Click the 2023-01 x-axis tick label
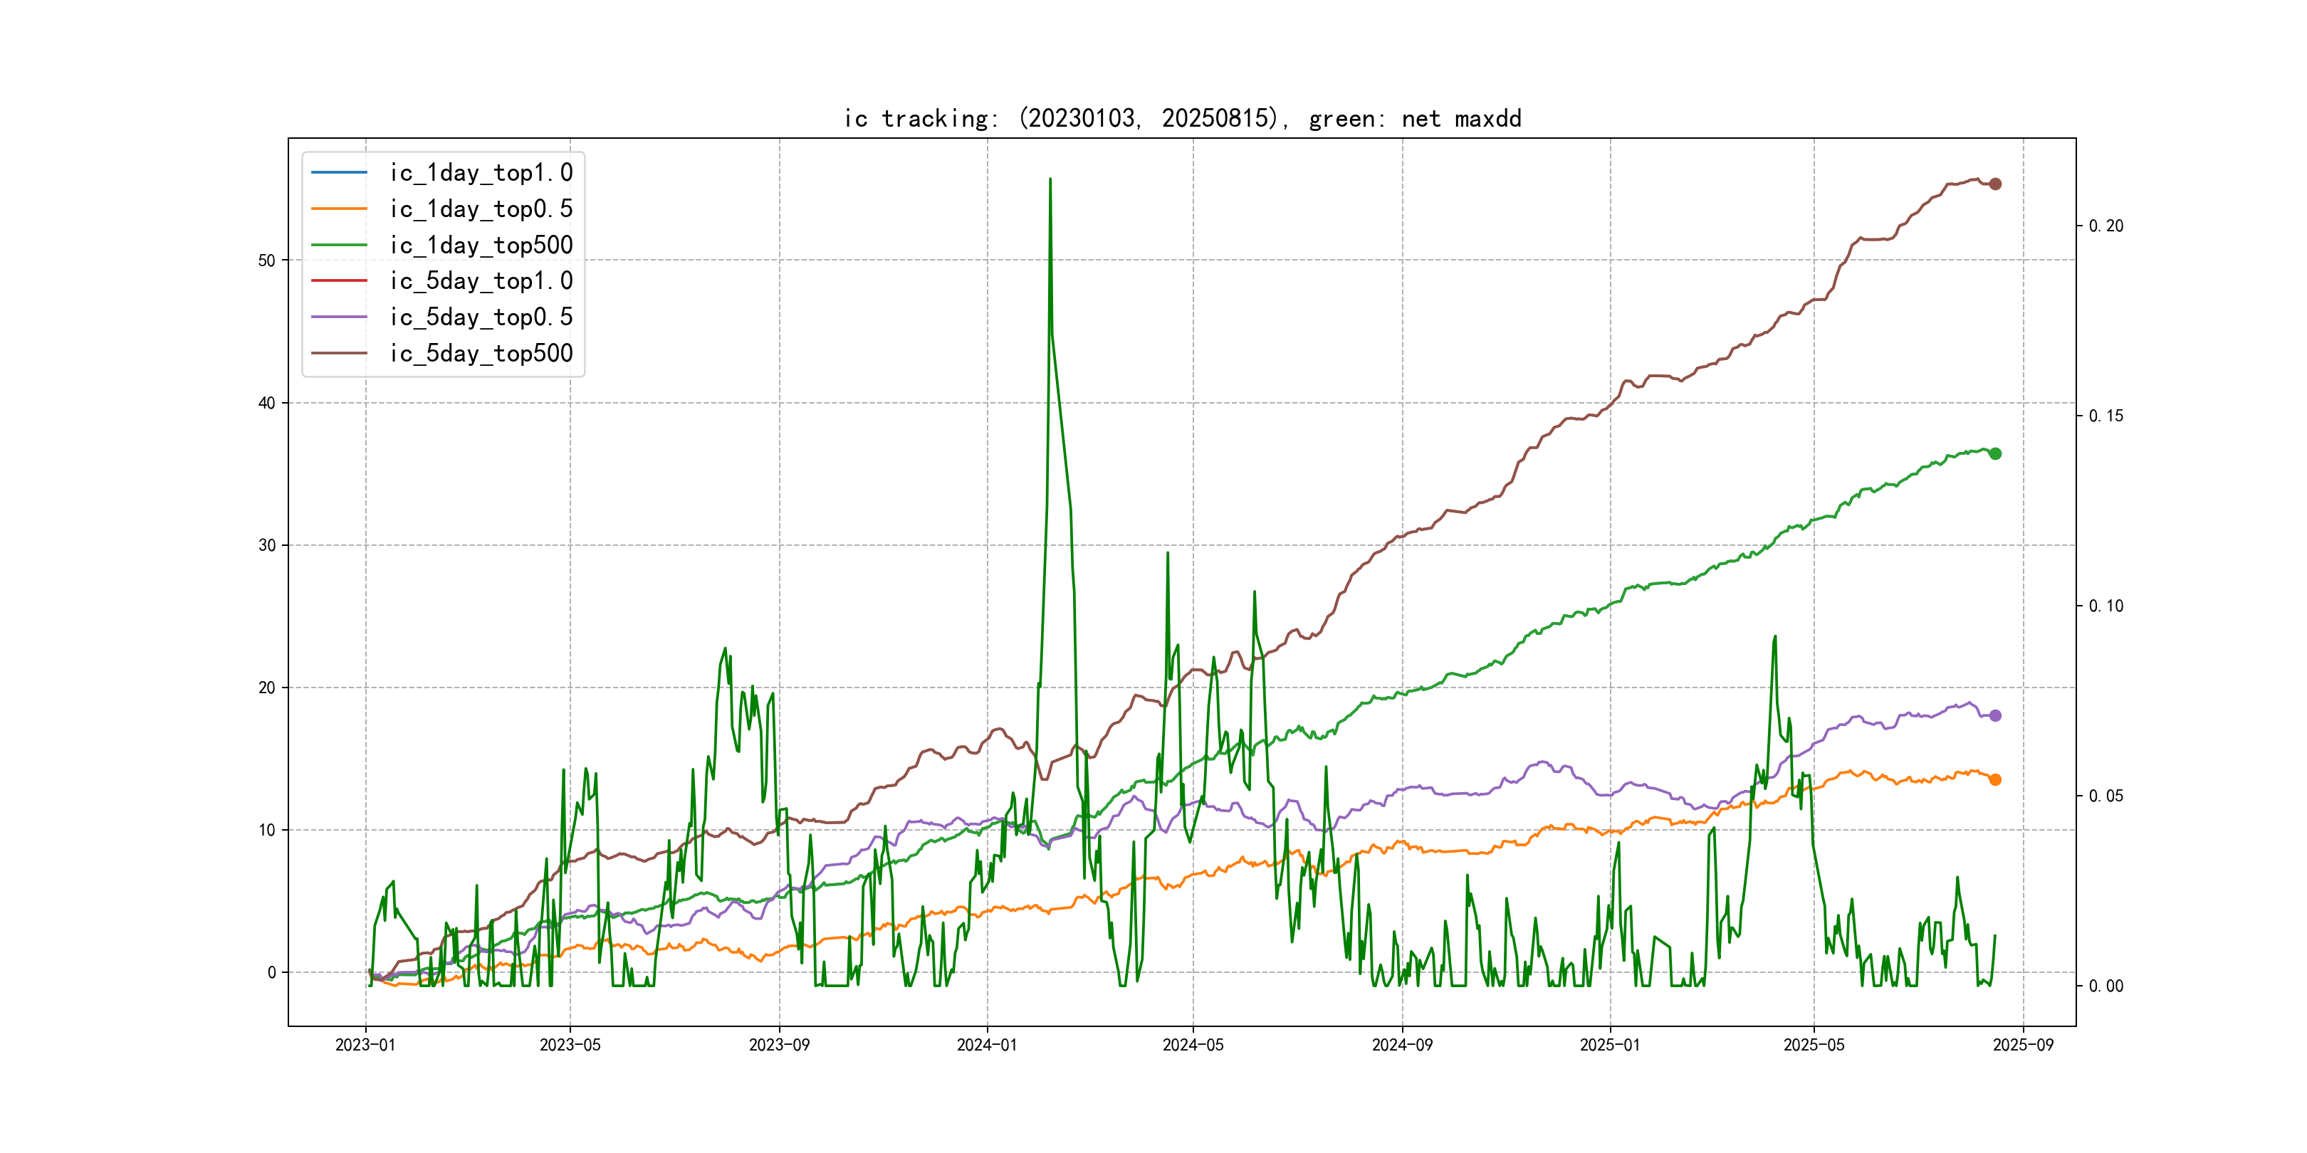The width and height of the screenshot is (2307, 1153). pyautogui.click(x=365, y=1045)
